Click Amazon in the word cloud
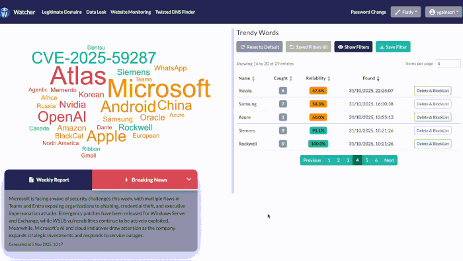The width and height of the screenshot is (463, 261). click(71, 128)
